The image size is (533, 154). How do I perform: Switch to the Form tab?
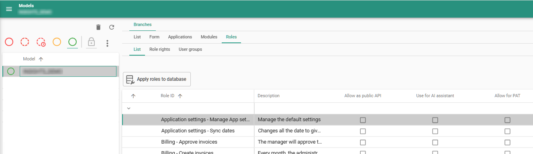click(154, 37)
